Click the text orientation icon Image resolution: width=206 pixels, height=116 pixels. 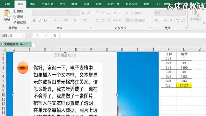(x=115, y=13)
